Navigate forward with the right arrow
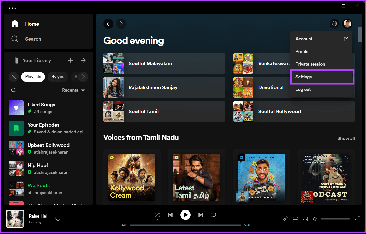The image size is (366, 234). click(121, 24)
